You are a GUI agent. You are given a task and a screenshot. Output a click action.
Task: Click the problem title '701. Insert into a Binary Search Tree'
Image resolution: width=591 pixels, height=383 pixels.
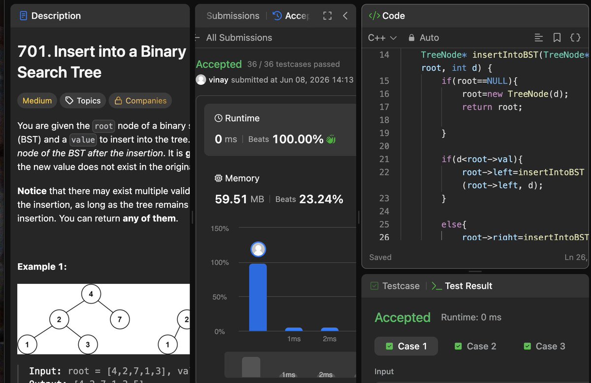[x=102, y=62]
